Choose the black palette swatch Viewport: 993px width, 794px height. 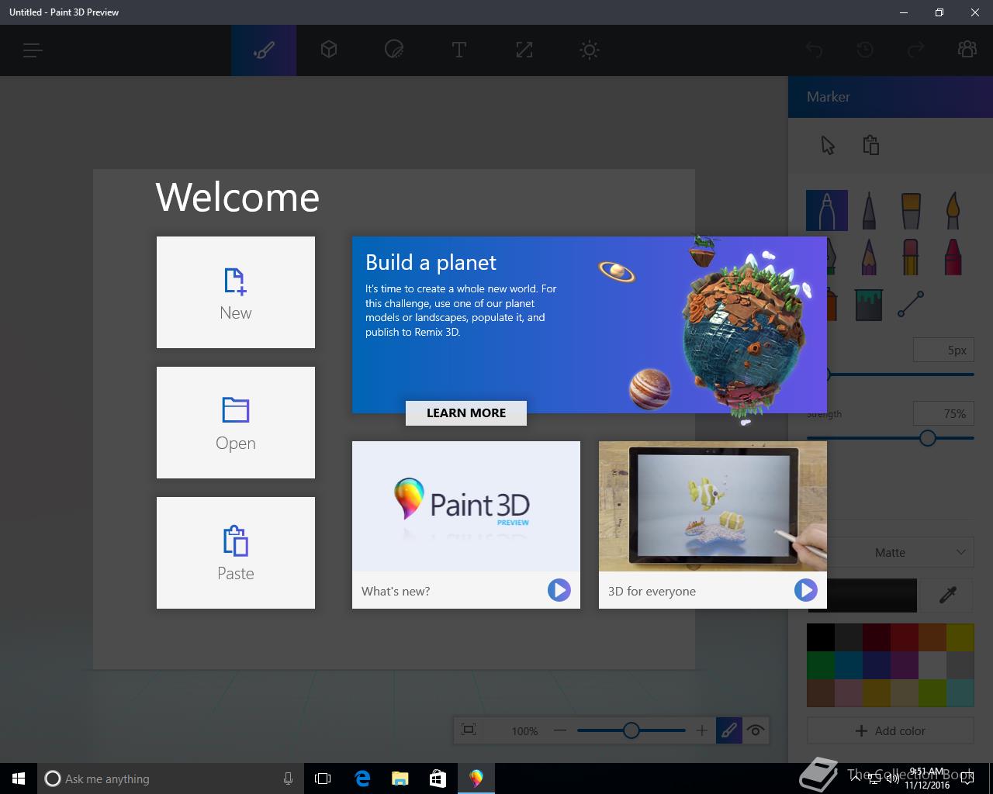click(821, 637)
